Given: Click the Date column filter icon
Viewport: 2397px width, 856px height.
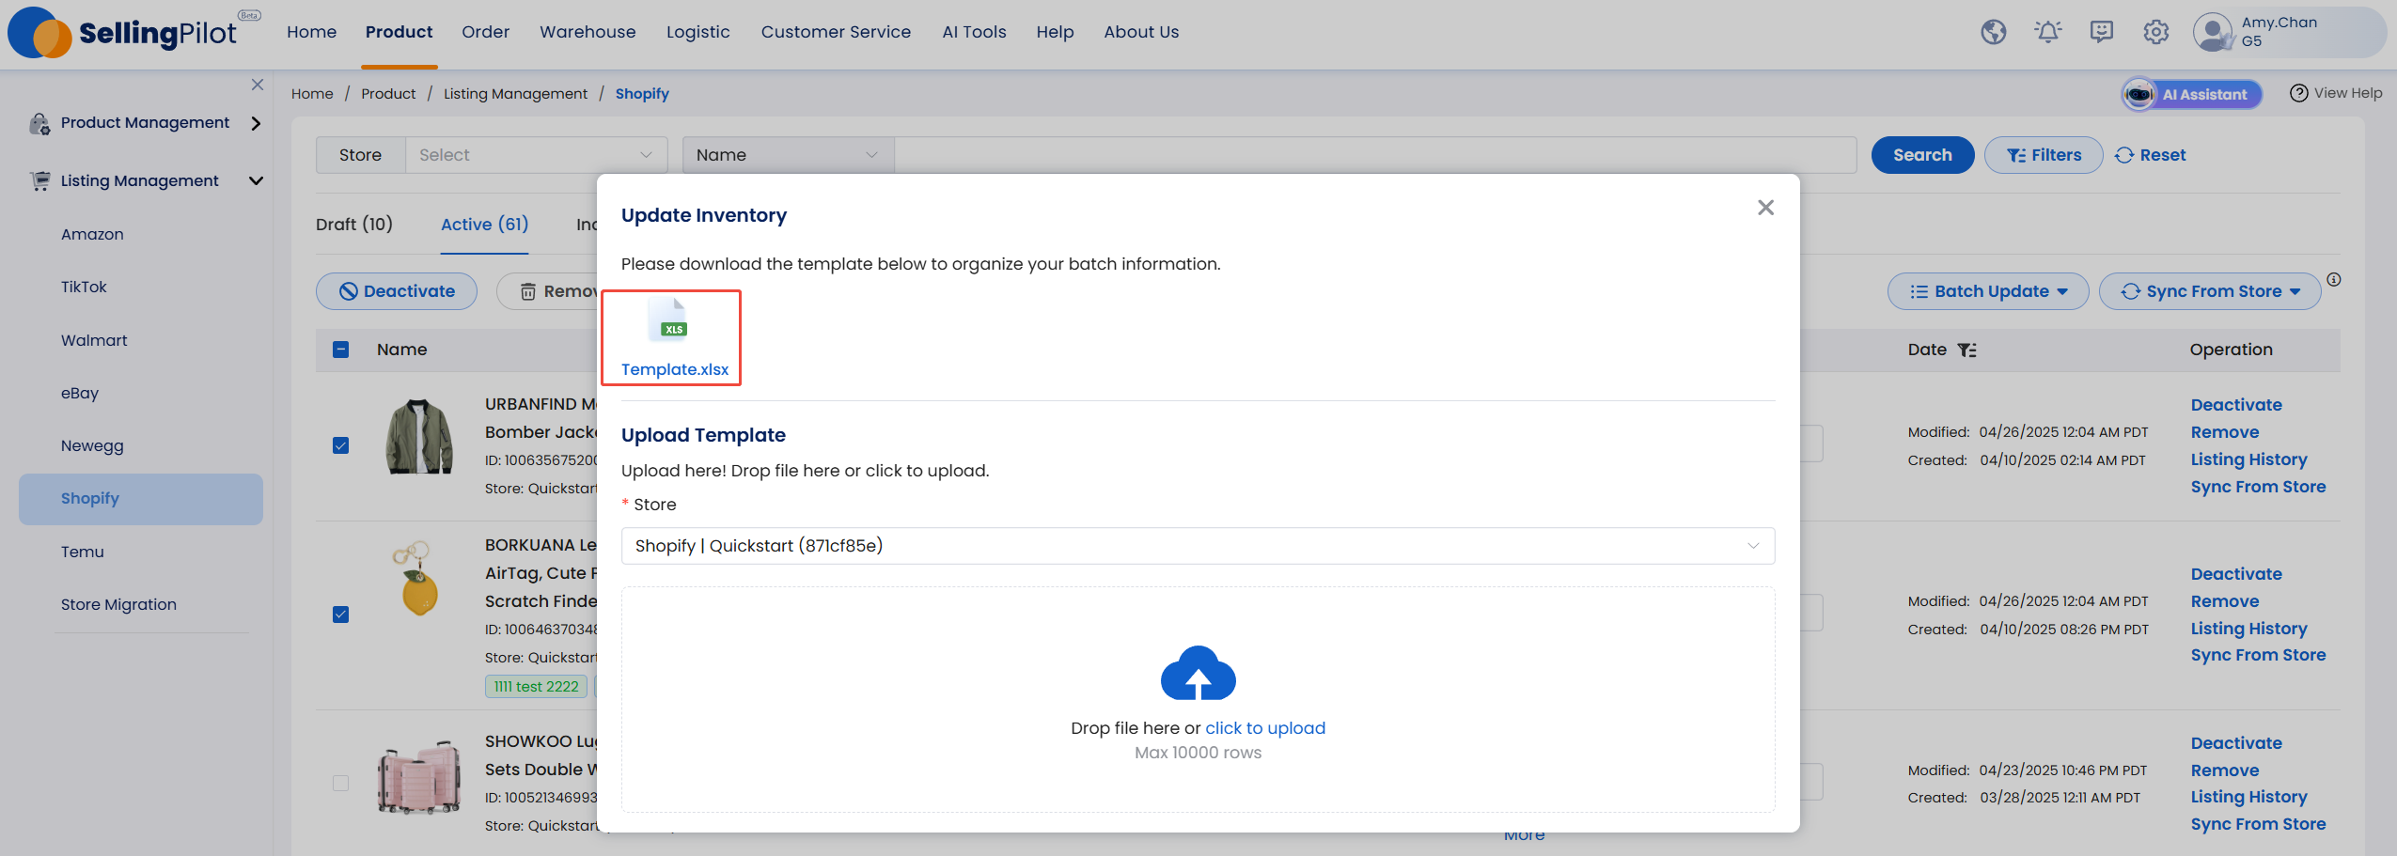Looking at the screenshot, I should click(1966, 350).
